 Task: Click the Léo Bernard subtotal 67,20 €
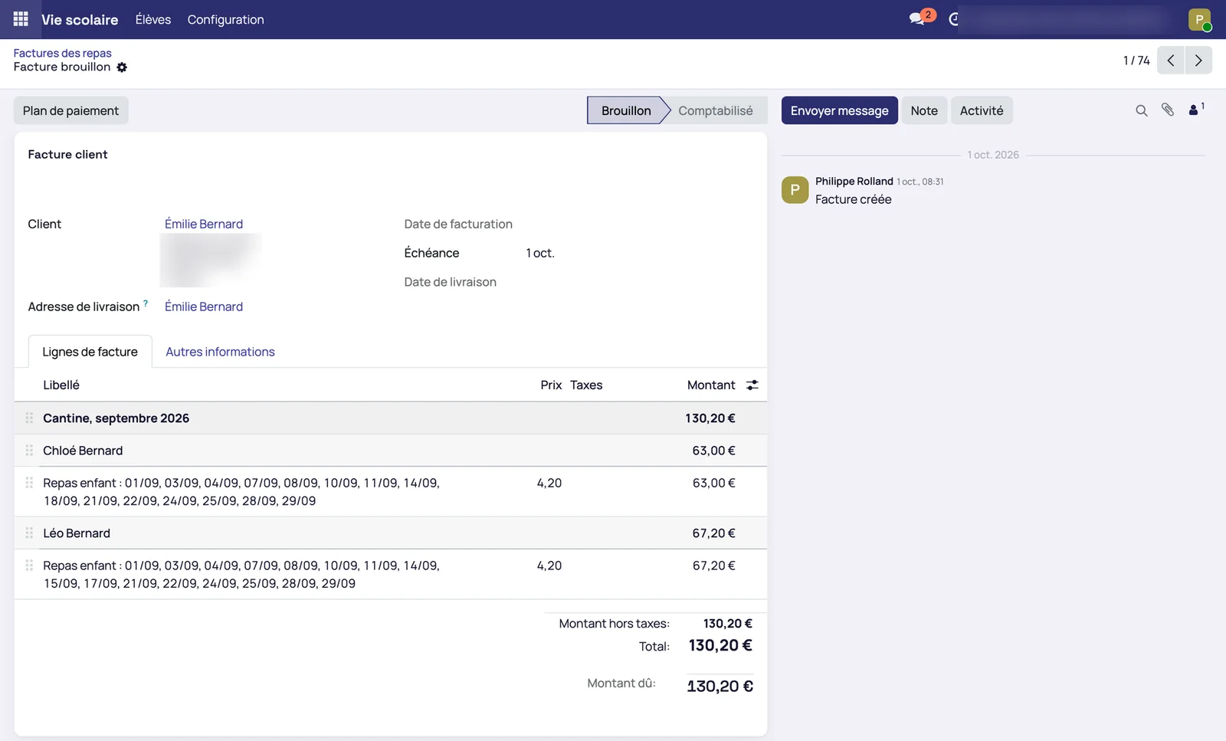(713, 533)
